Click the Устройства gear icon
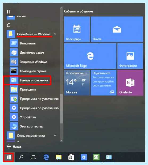 tap(14, 117)
